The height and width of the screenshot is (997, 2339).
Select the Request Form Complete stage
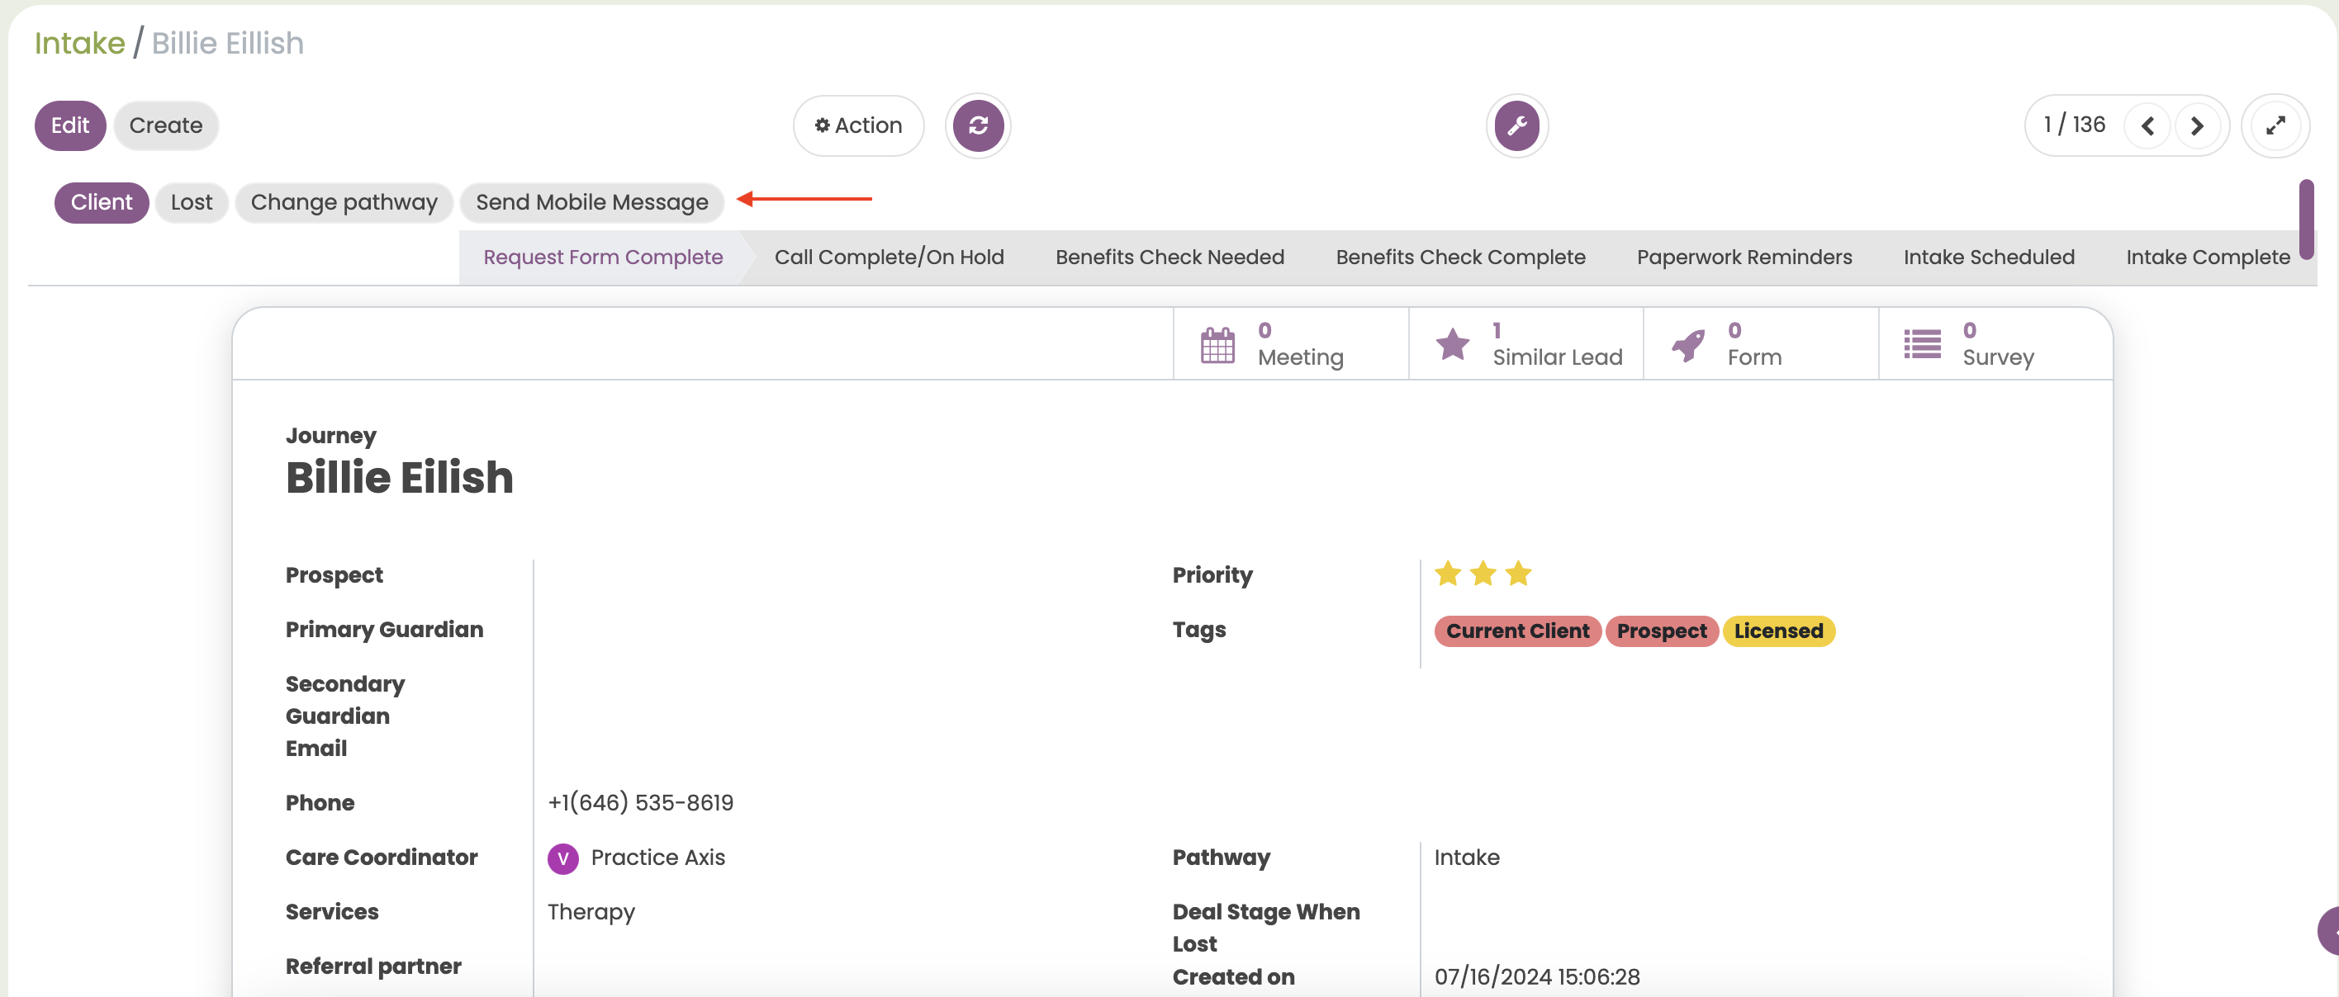coord(603,258)
